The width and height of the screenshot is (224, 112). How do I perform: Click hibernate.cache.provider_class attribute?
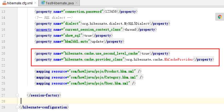(94, 60)
